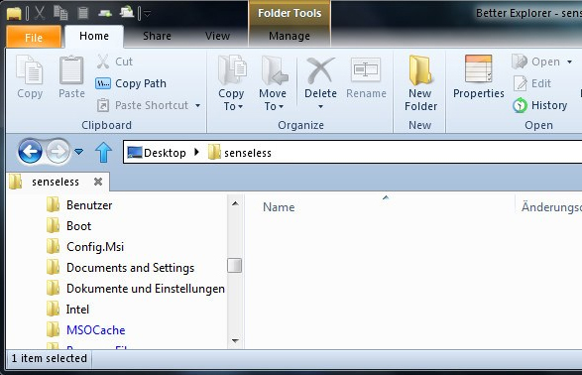Click the Delete X icon

[x=320, y=70]
